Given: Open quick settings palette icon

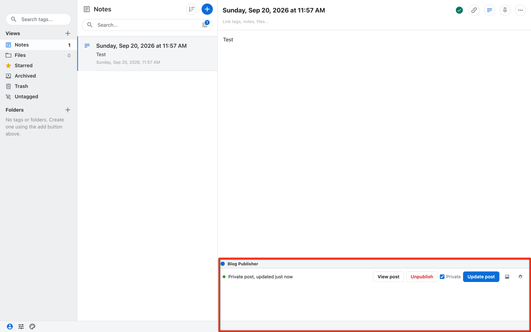Looking at the screenshot, I should 32,326.
